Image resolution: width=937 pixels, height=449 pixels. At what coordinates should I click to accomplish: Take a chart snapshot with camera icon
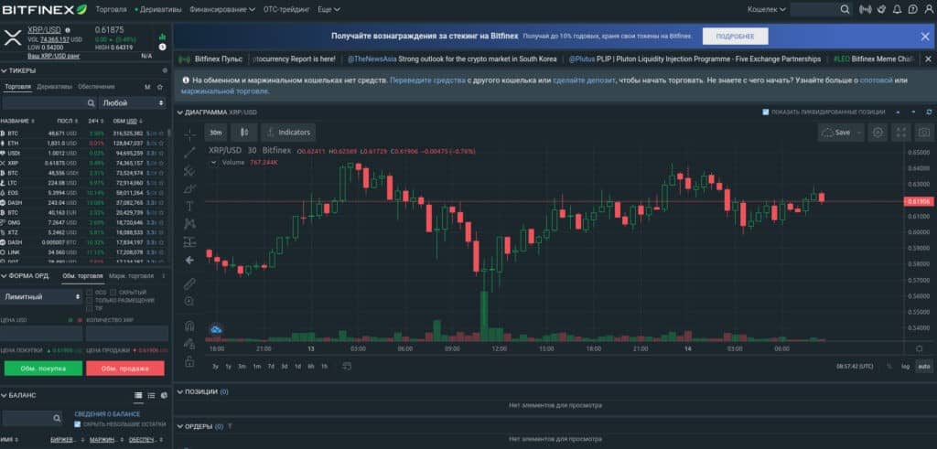924,132
